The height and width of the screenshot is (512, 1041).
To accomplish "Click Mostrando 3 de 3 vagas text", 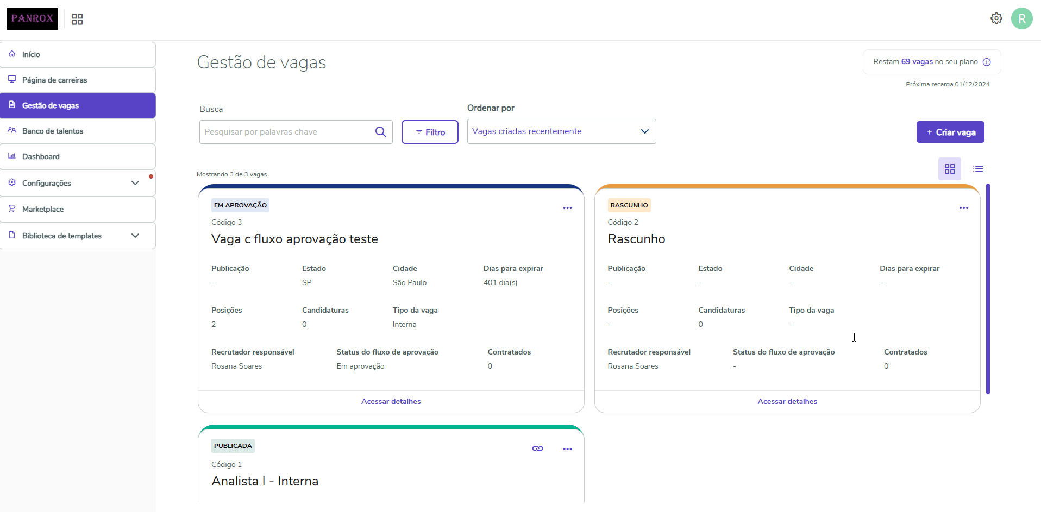I will pos(232,174).
